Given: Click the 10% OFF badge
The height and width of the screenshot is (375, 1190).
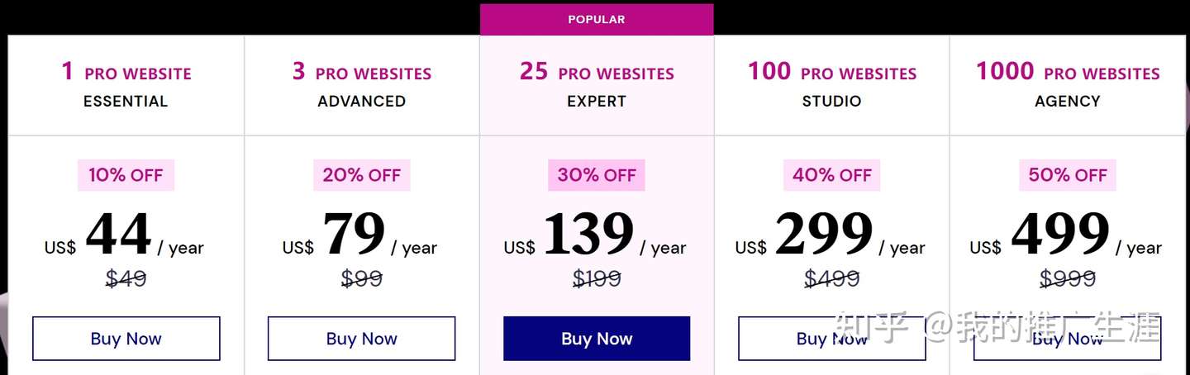Looking at the screenshot, I should (x=126, y=175).
